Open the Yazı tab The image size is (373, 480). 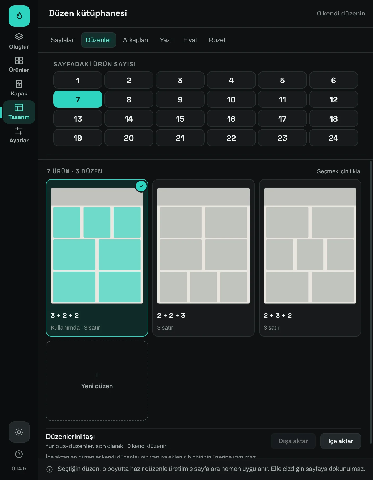166,40
